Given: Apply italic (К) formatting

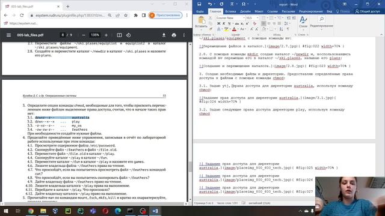Looking at the screenshot, I should point(224,23).
